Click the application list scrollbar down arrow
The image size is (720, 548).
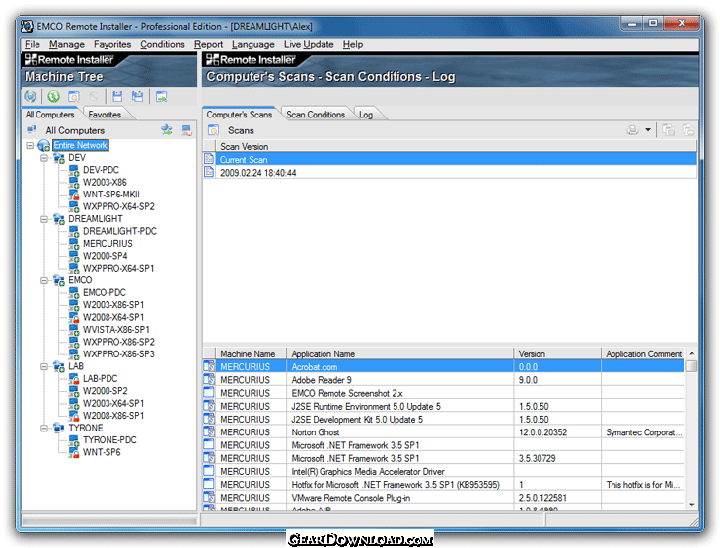(692, 505)
